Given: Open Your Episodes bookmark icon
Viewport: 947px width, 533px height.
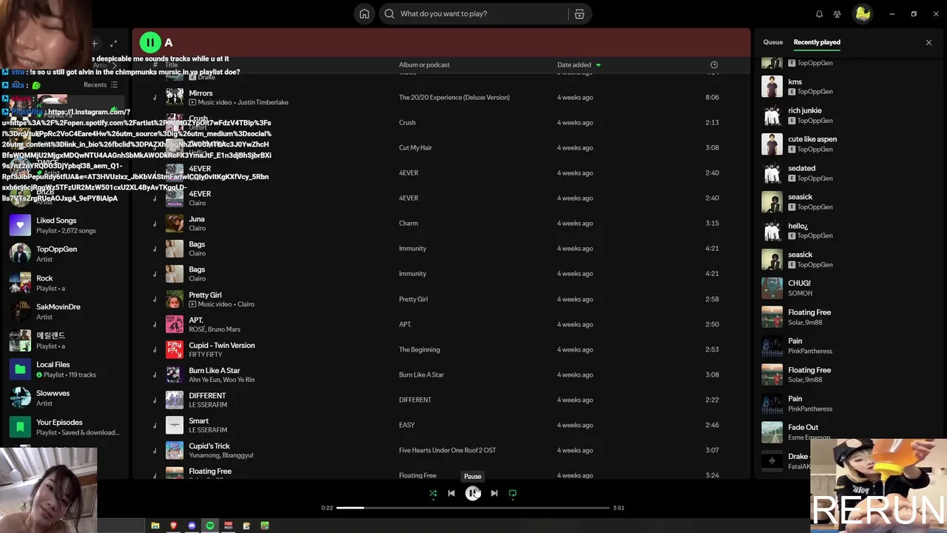Looking at the screenshot, I should click(x=20, y=426).
